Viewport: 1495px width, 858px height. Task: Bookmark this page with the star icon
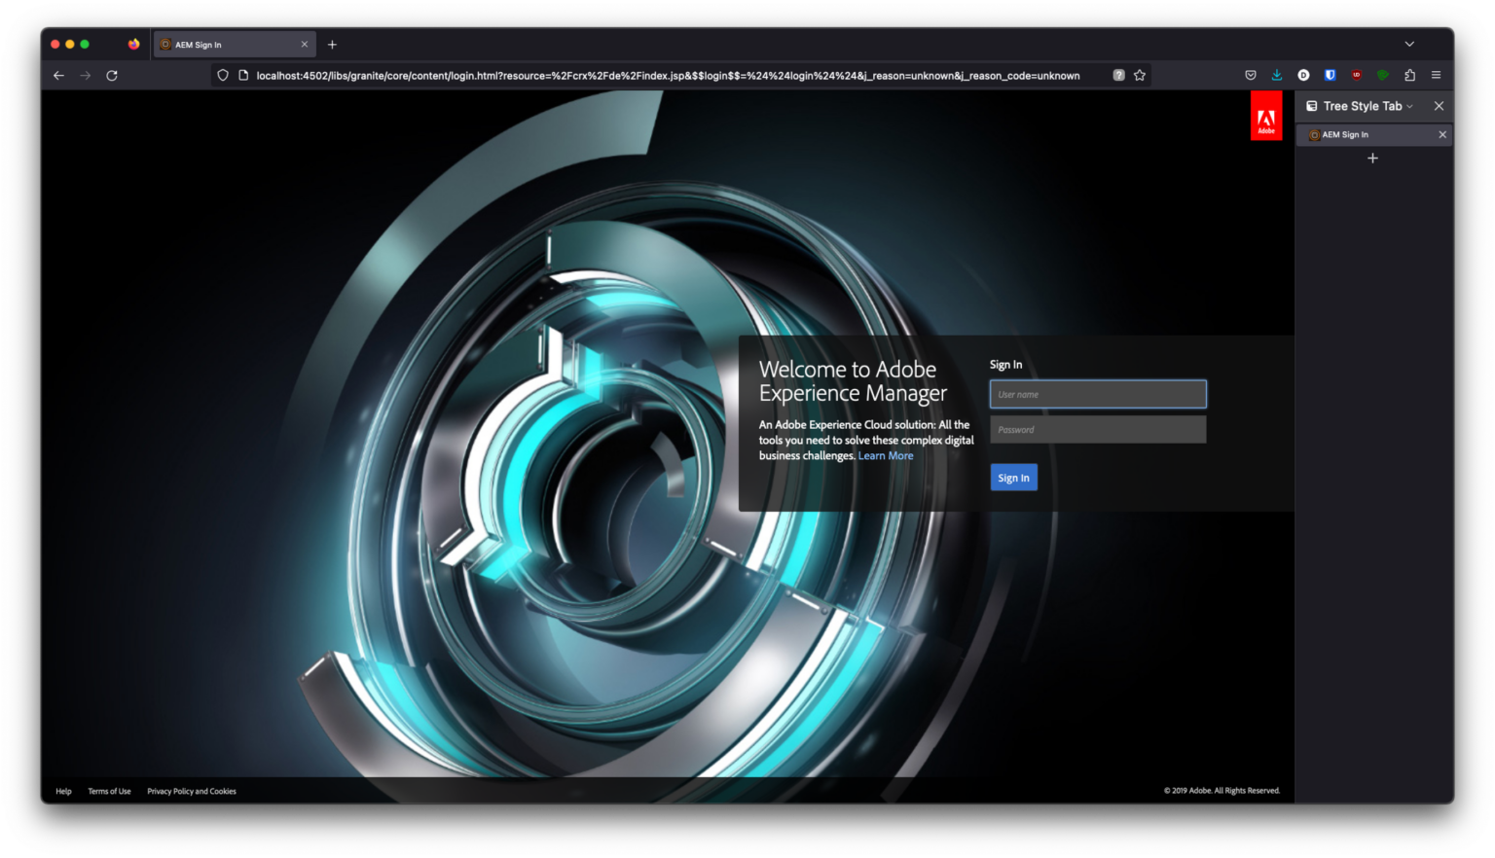(x=1139, y=75)
